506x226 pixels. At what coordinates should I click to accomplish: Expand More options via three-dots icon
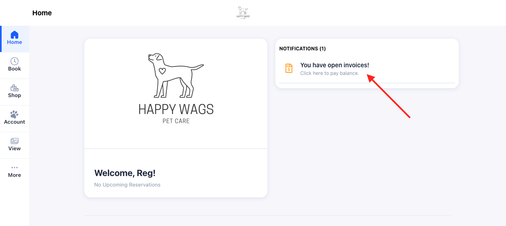[15, 168]
